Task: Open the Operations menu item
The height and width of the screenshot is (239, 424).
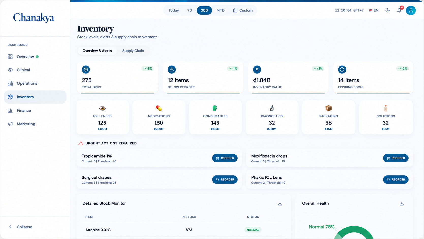Action: point(35,83)
